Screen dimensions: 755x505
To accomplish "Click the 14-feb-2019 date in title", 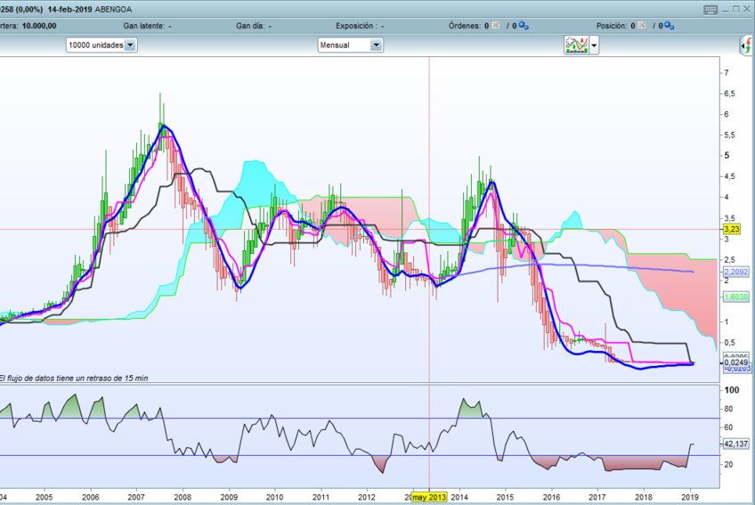I will tap(69, 10).
